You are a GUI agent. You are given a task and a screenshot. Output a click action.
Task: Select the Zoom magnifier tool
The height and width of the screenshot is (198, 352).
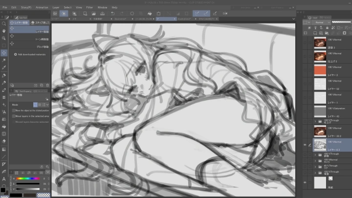pos(4,23)
